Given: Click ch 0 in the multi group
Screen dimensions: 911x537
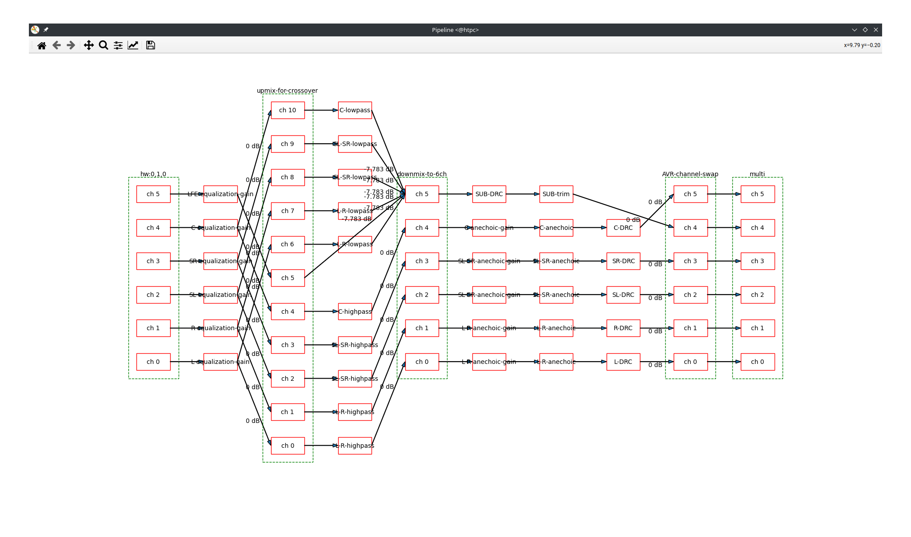Looking at the screenshot, I should click(758, 362).
